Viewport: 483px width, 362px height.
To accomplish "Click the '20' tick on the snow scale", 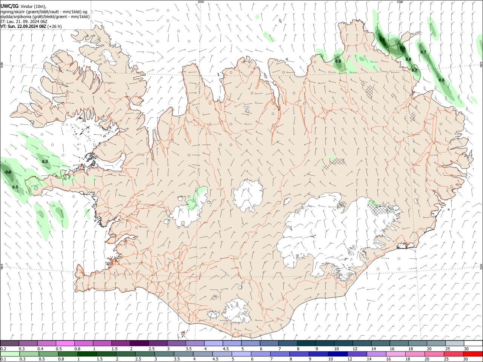I will point(429,349).
